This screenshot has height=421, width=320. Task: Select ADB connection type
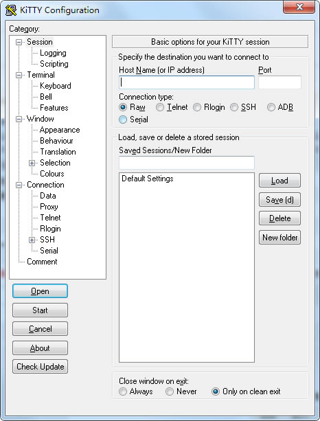pyautogui.click(x=271, y=107)
